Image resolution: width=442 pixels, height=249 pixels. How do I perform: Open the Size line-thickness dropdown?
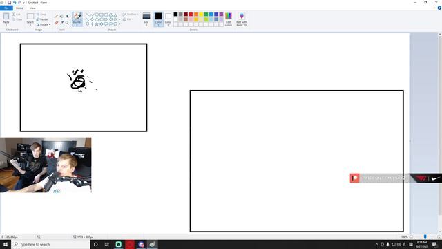[146, 19]
